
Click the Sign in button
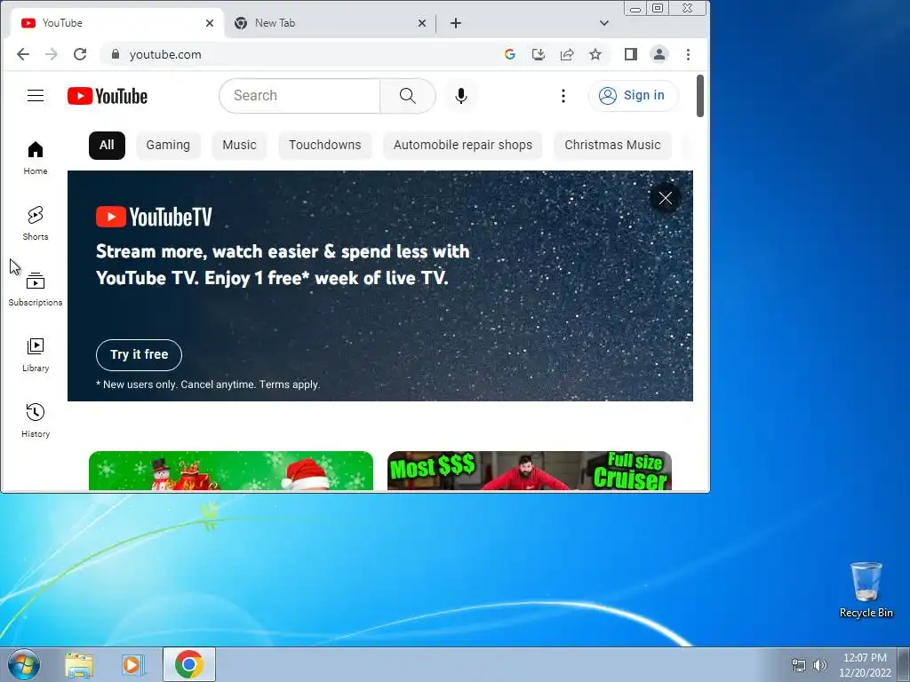click(633, 96)
